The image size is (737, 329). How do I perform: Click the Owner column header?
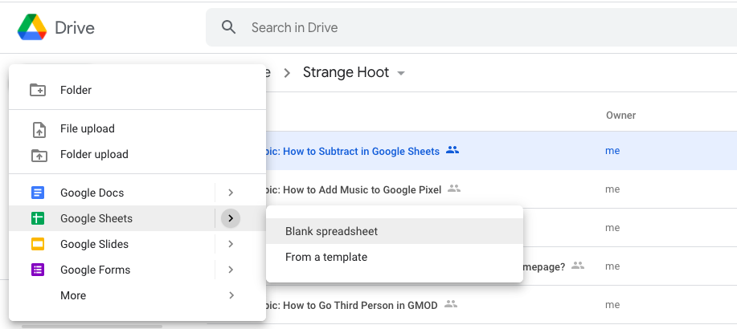click(x=620, y=116)
